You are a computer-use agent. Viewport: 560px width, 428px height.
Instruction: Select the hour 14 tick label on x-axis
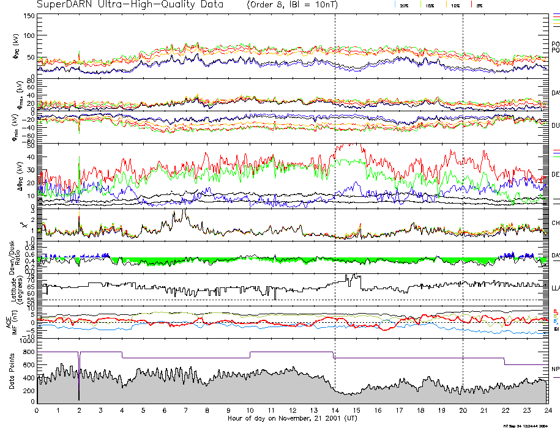coord(335,411)
